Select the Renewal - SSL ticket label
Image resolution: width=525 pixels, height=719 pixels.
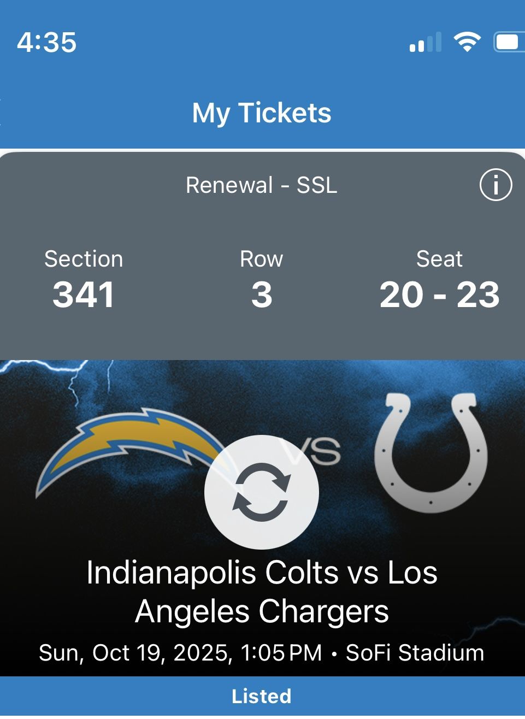pos(262,185)
